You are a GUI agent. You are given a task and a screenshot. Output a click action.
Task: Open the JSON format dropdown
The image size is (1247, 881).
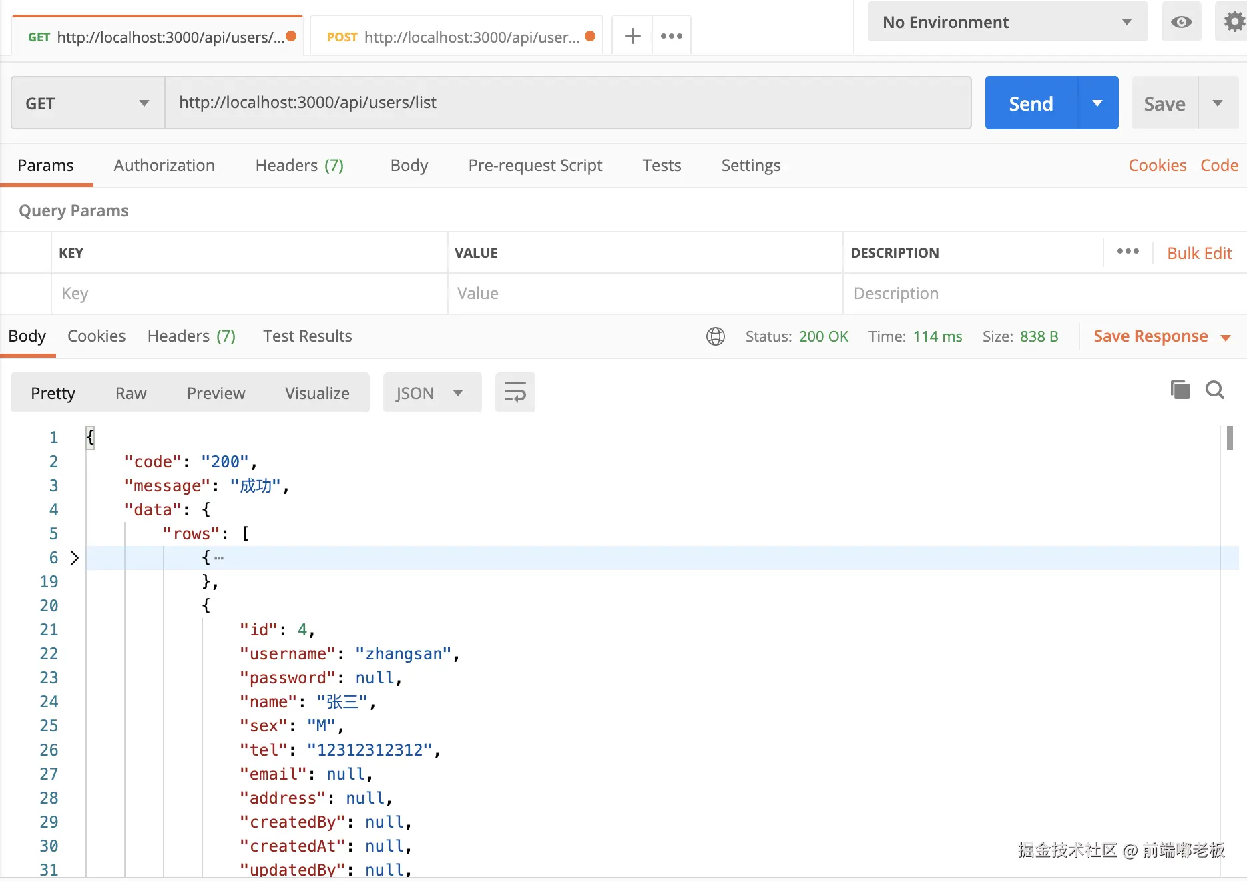click(431, 393)
